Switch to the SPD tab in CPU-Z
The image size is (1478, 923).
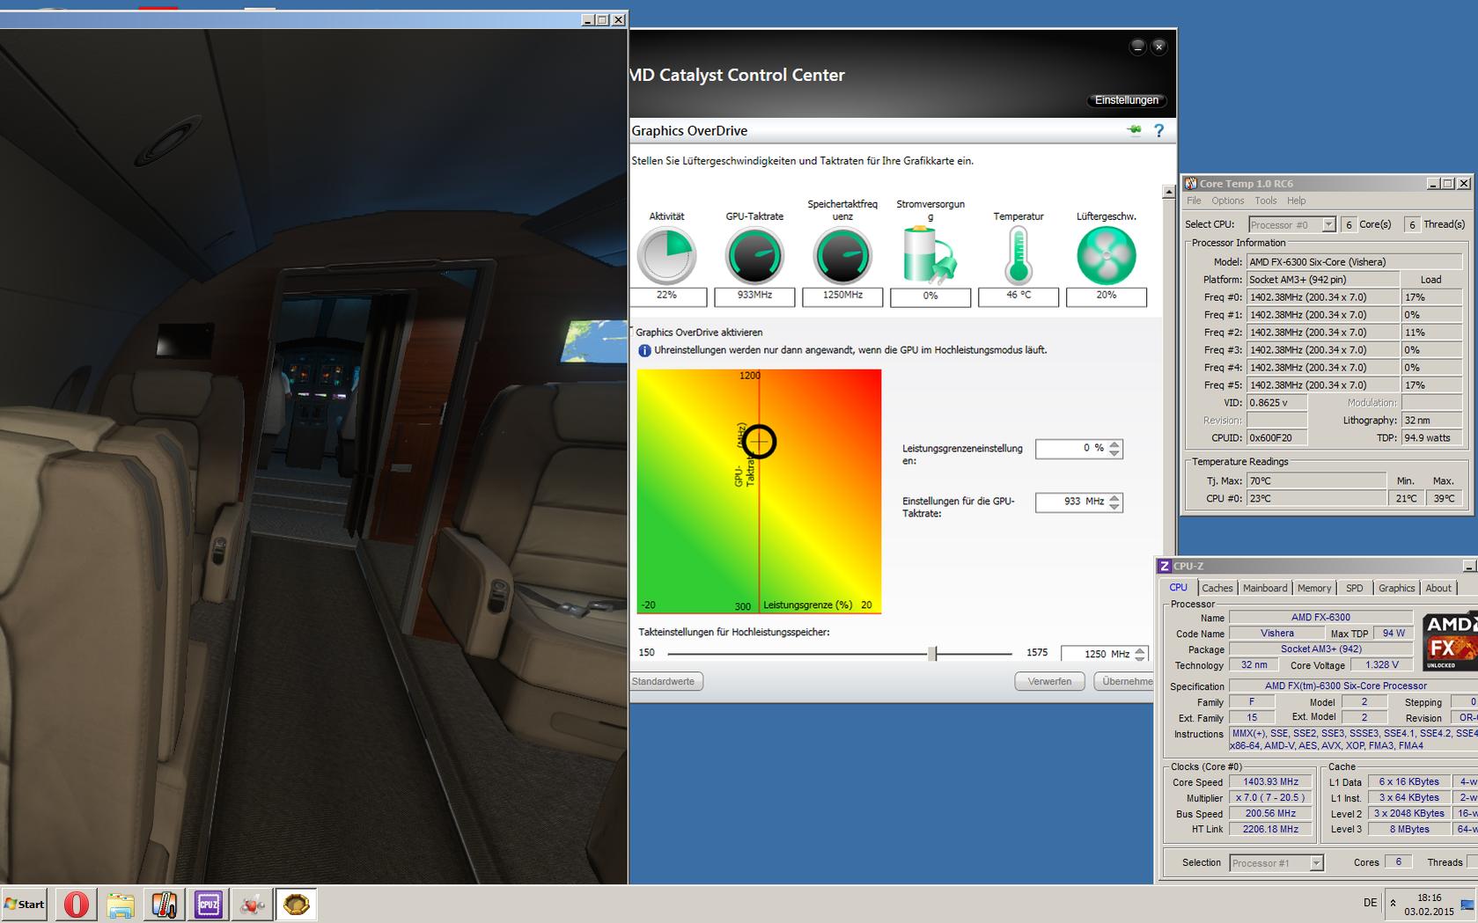coord(1355,588)
